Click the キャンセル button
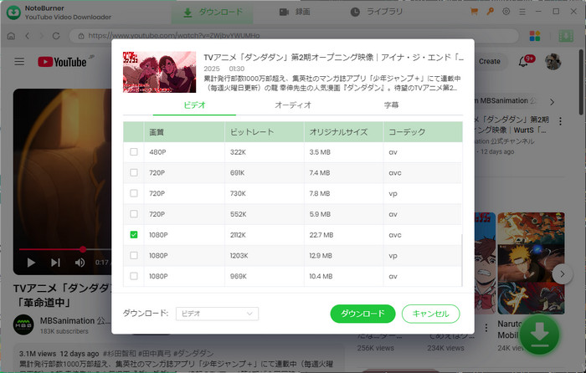 (430, 314)
